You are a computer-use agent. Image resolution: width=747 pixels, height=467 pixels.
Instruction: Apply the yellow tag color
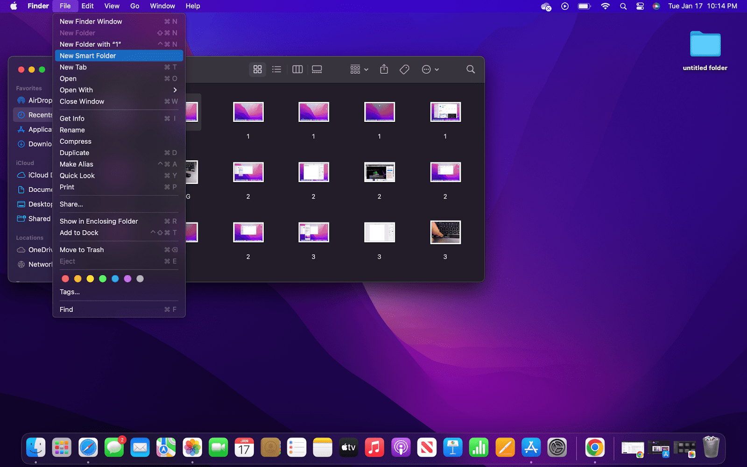click(x=90, y=279)
